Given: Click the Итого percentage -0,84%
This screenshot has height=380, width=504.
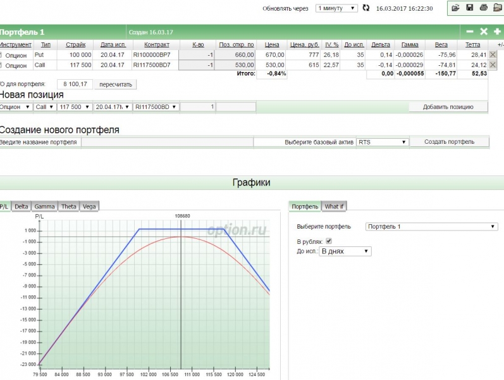Looking at the screenshot, I should point(276,73).
